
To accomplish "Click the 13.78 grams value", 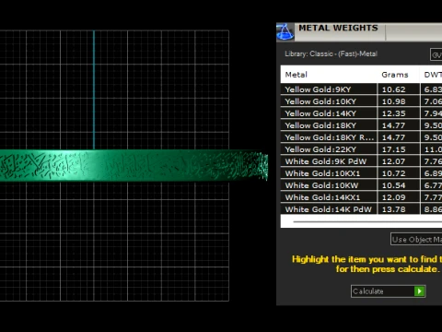I will pos(393,209).
